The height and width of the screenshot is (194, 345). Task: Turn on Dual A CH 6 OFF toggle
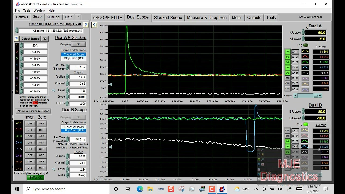[x=287, y=78]
